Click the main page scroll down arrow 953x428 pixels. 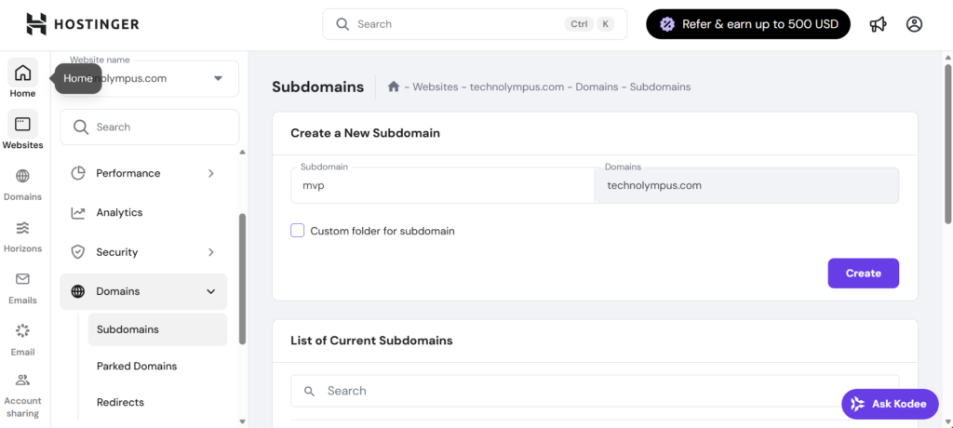[x=948, y=421]
